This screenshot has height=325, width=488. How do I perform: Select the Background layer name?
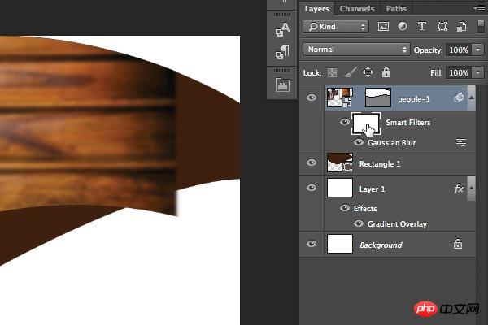click(x=381, y=245)
